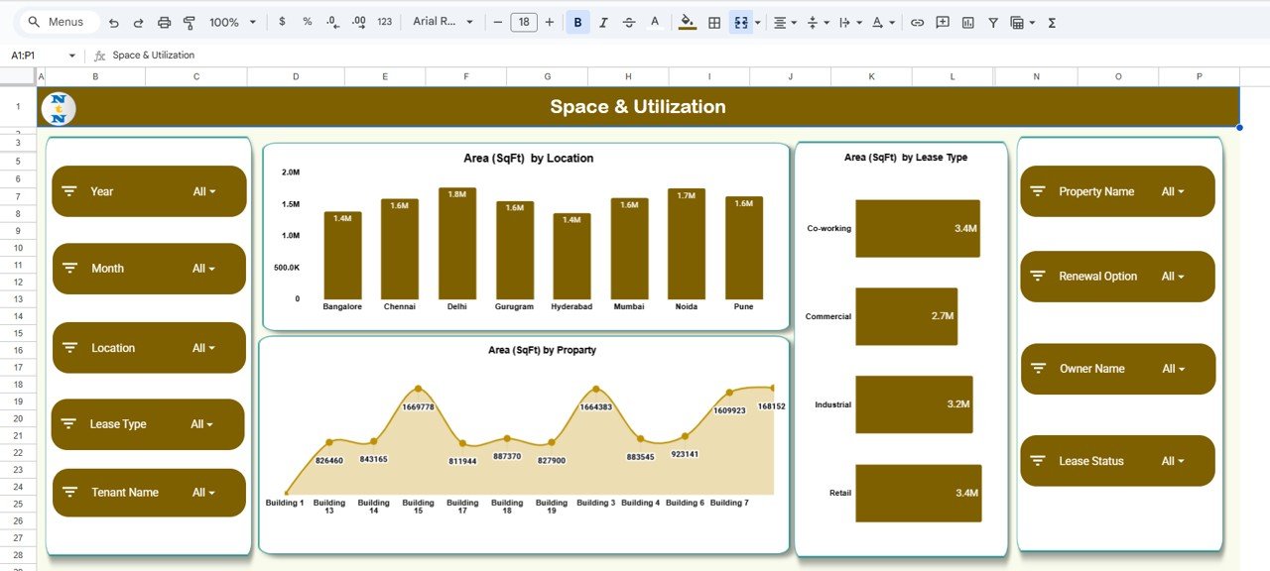
Task: Open the Fill color swatch
Action: pos(688,22)
